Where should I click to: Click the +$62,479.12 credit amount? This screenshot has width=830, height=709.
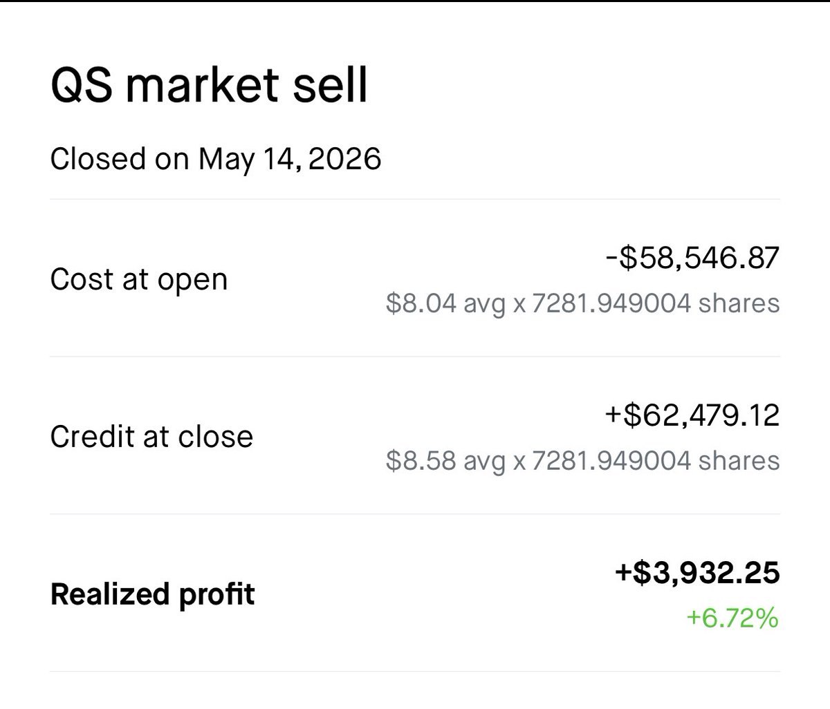(x=692, y=415)
